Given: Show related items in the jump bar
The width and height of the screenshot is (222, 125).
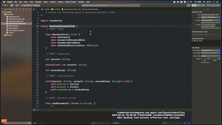Looking at the screenshot, I should 34,9.
